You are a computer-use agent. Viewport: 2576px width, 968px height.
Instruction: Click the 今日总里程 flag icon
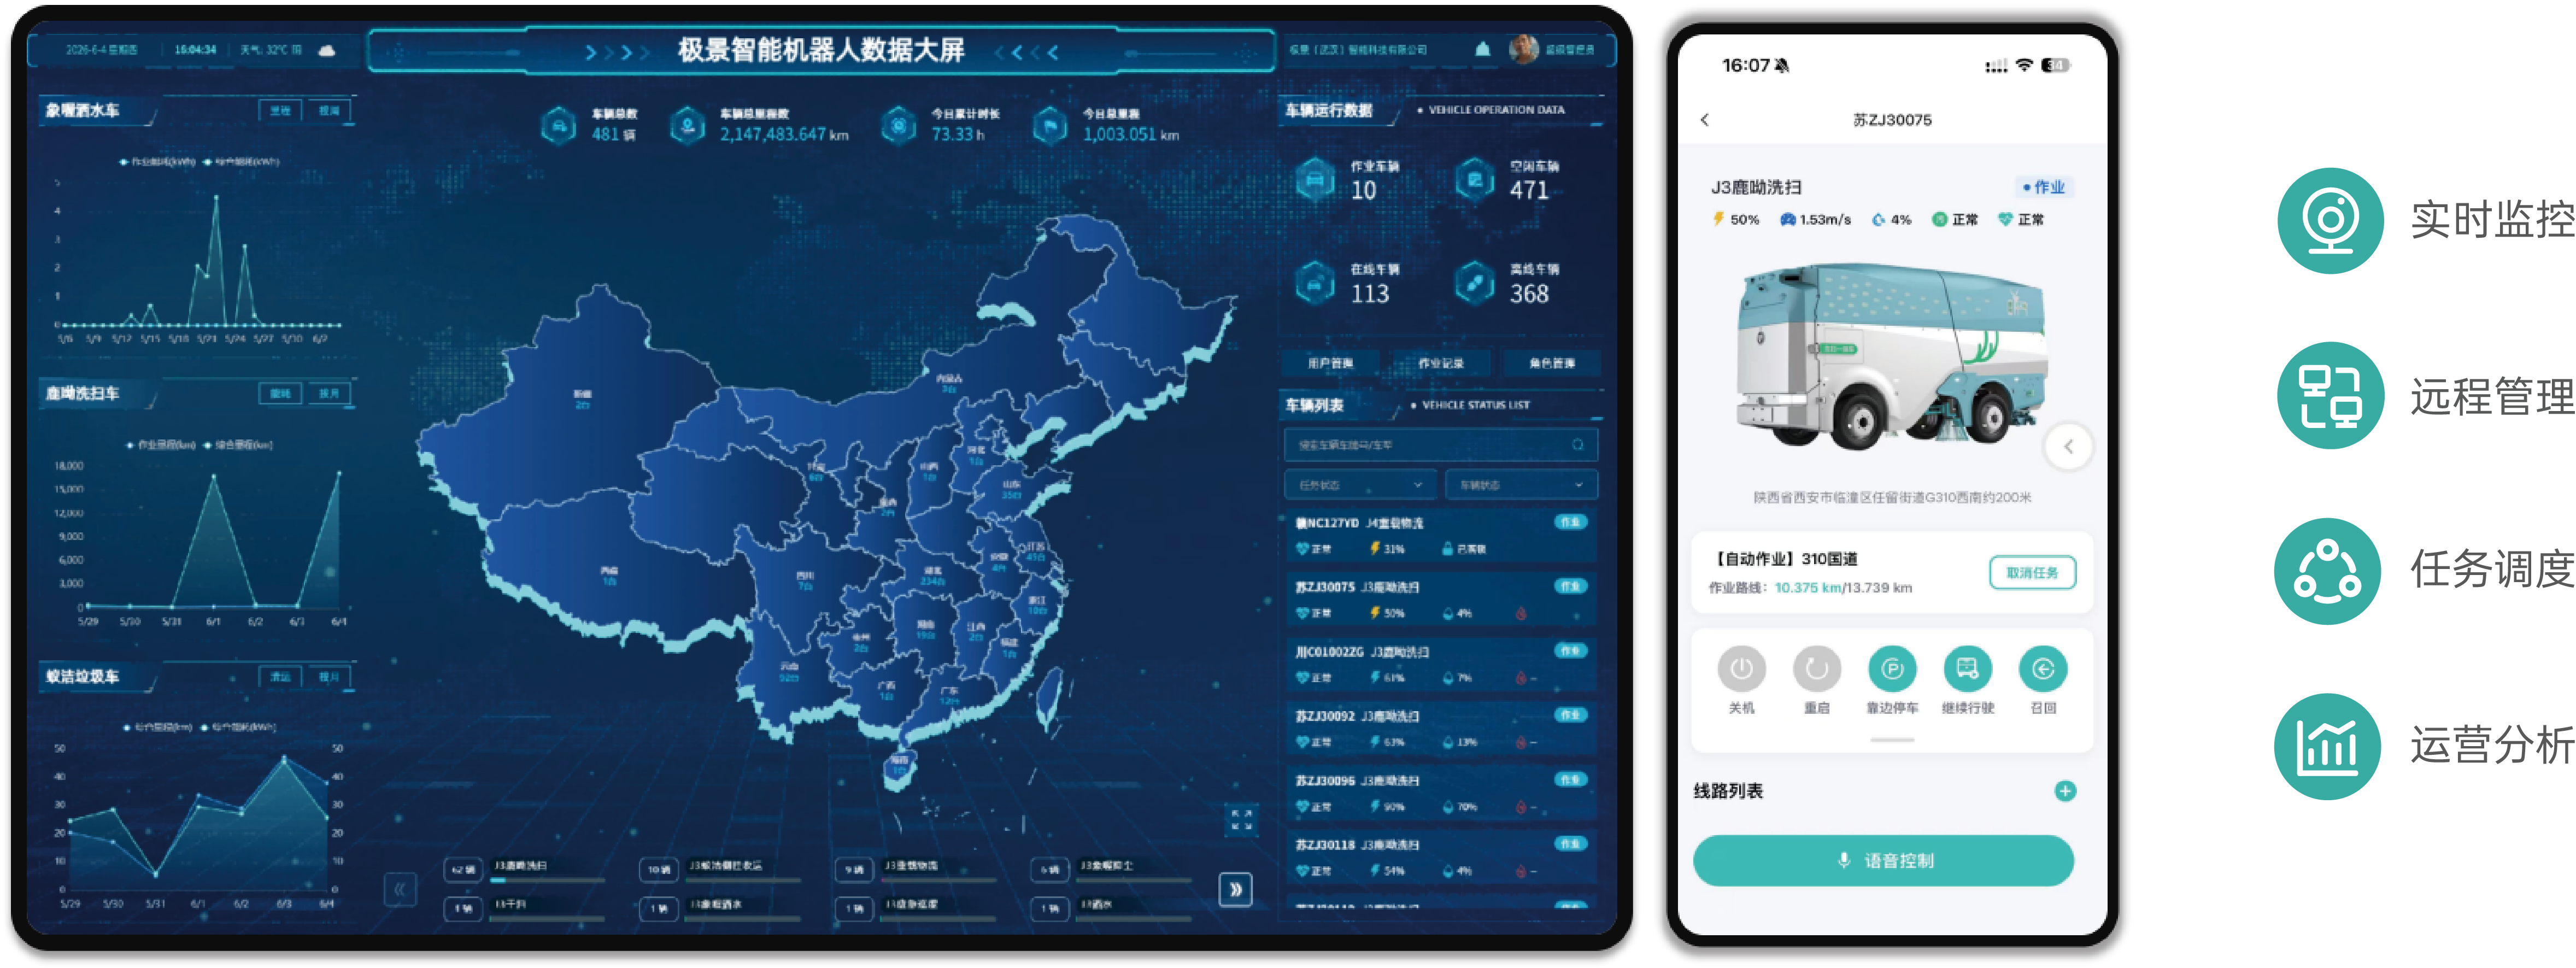[x=1050, y=125]
